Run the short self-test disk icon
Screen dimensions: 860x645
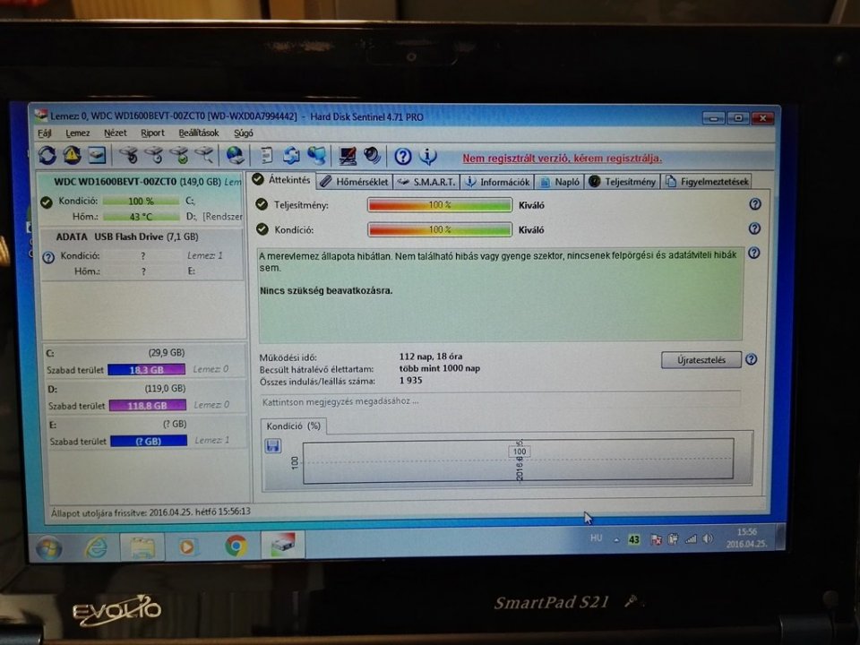[129, 156]
